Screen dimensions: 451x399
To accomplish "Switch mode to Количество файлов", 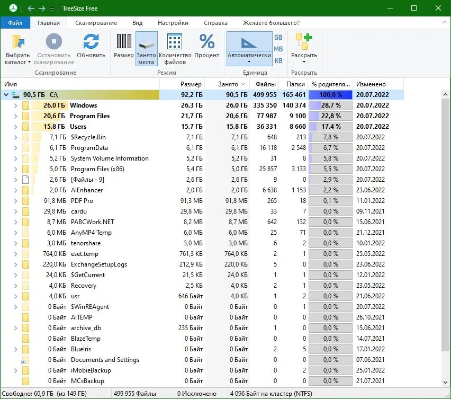I will (x=175, y=48).
